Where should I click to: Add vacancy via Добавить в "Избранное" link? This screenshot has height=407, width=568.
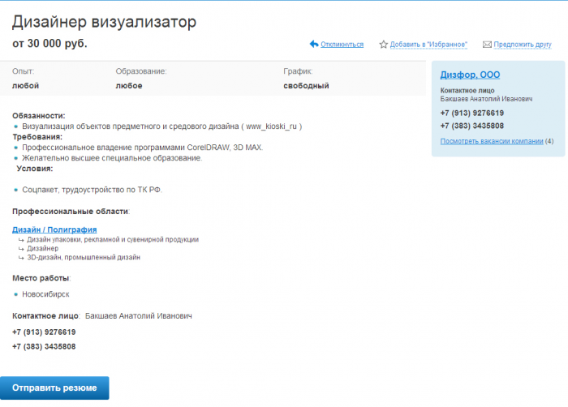click(428, 45)
